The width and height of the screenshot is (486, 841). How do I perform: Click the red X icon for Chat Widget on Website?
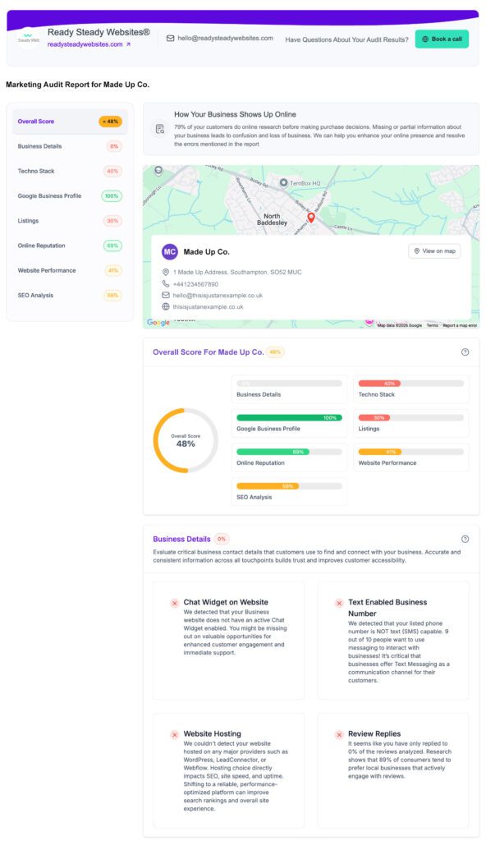(x=174, y=604)
